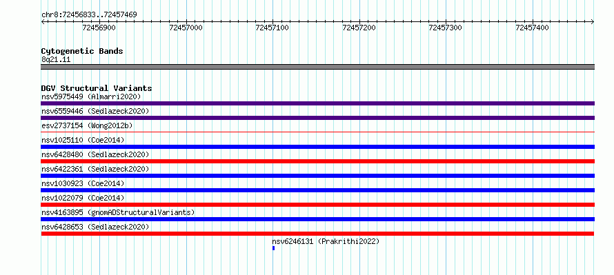The width and height of the screenshot is (614, 275).
Task: Click the blue nsv6422361 variant bar
Action: pos(317,176)
